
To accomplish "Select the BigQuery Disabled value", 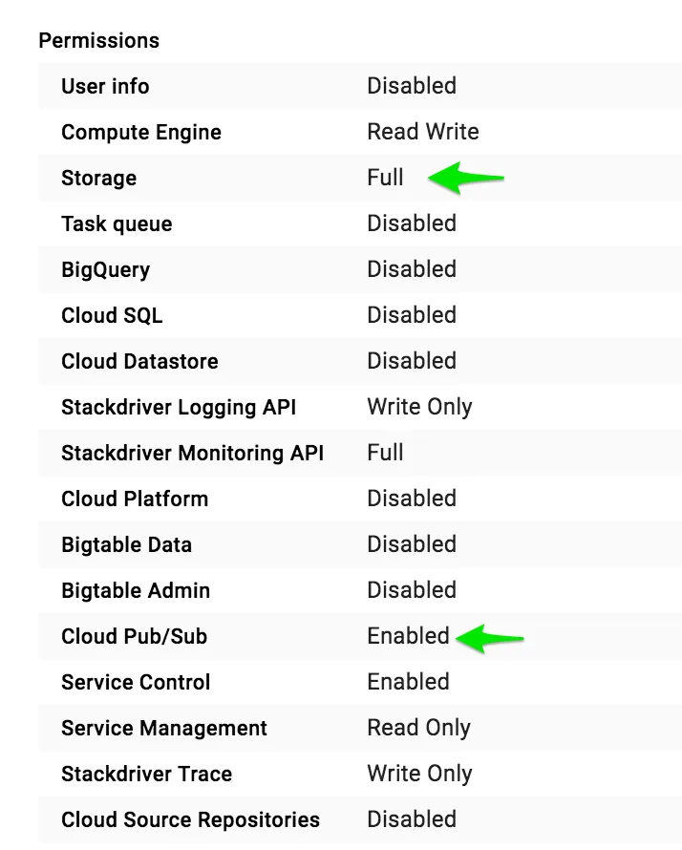I will coord(412,269).
